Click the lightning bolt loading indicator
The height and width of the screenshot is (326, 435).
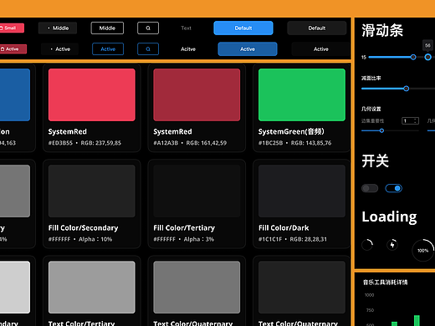[392, 245]
